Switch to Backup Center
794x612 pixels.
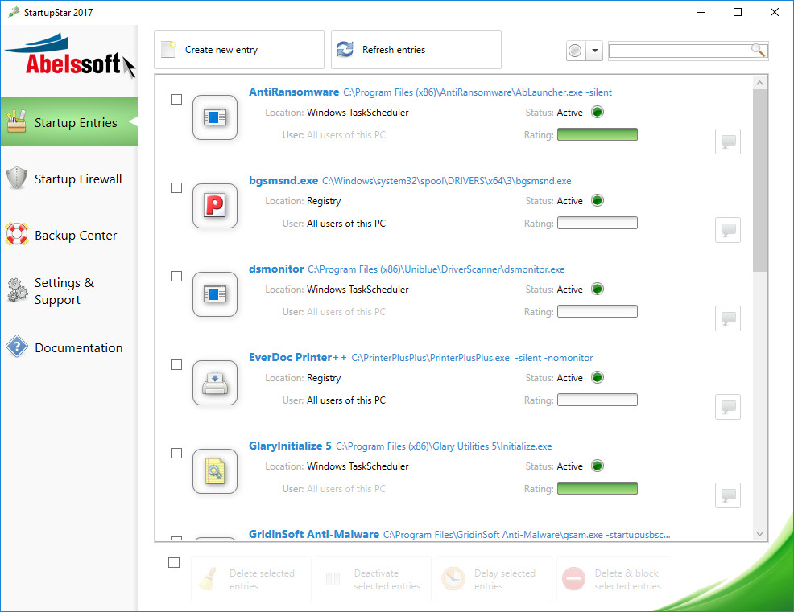click(69, 235)
